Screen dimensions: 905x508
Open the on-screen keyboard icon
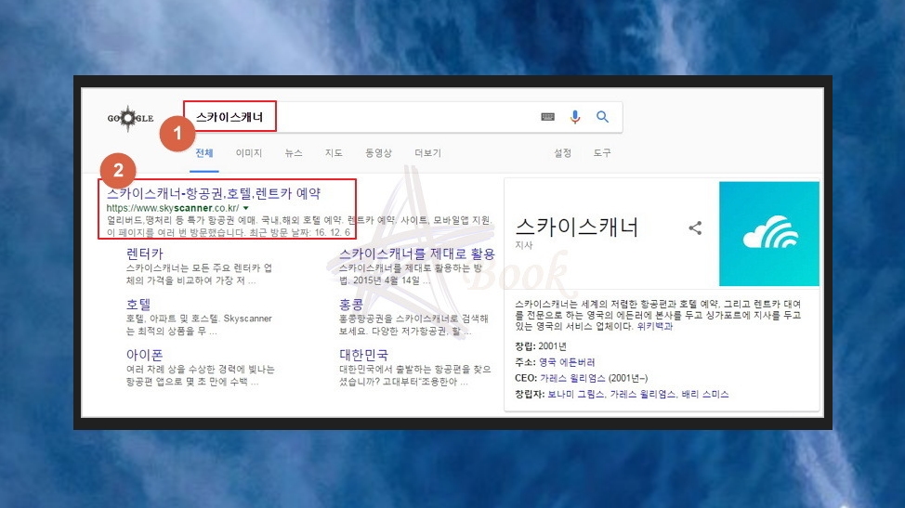coord(547,117)
